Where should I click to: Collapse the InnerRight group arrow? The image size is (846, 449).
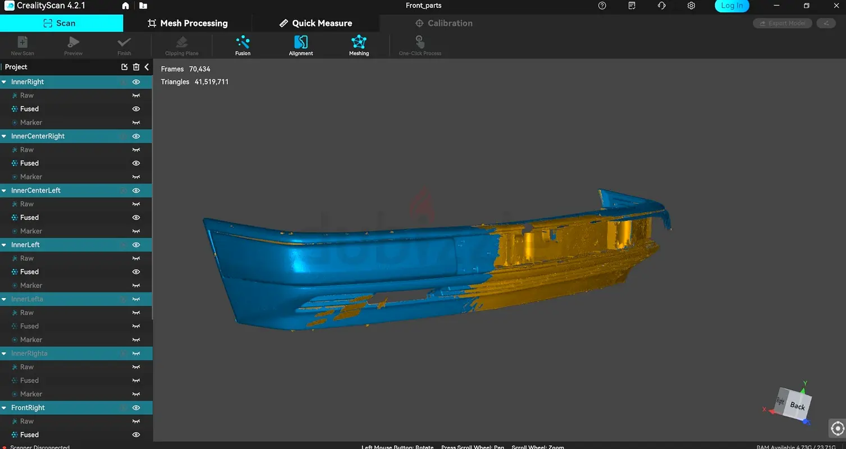point(4,82)
